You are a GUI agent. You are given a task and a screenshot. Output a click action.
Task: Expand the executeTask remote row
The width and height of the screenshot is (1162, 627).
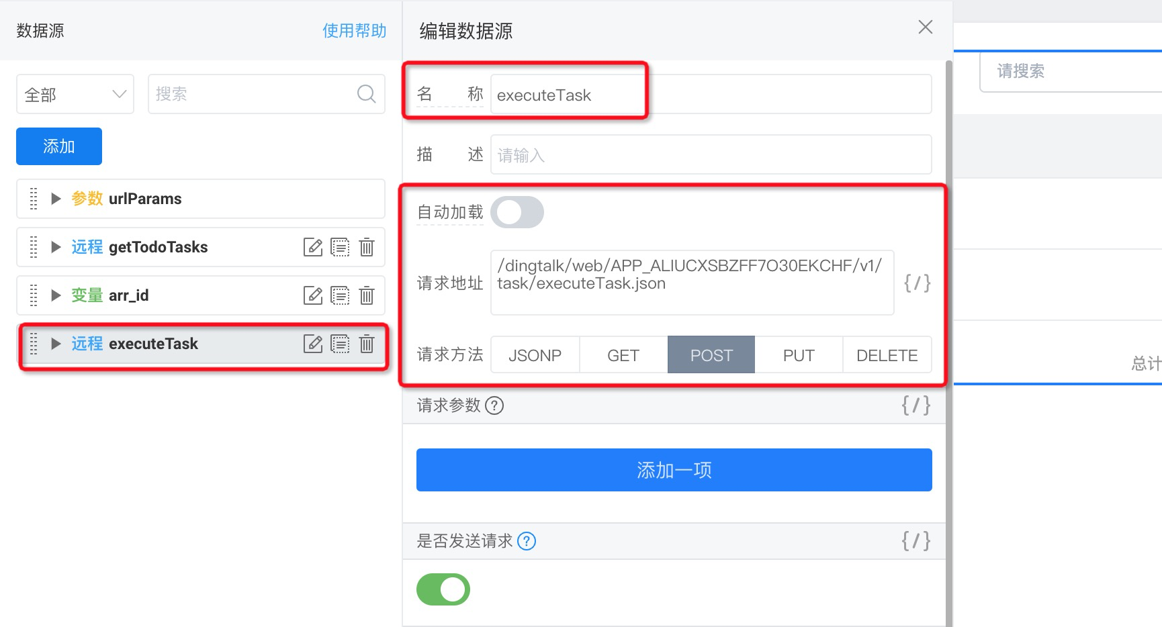click(x=56, y=344)
